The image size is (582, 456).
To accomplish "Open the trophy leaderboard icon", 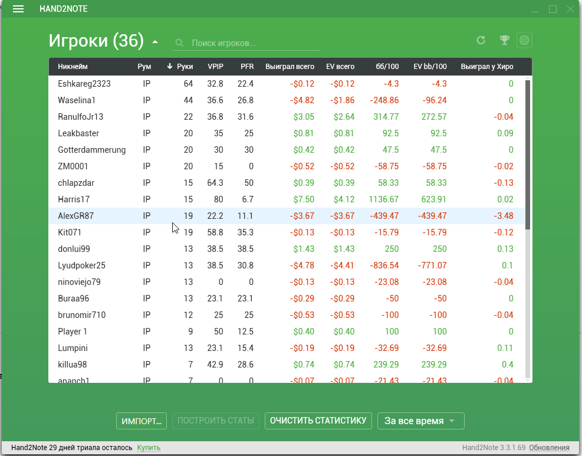I will 504,40.
